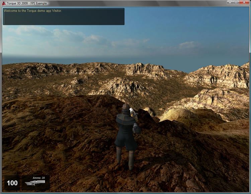Click the small cloud in the right sky
Screen dimensions: 251x194
pos(189,44)
